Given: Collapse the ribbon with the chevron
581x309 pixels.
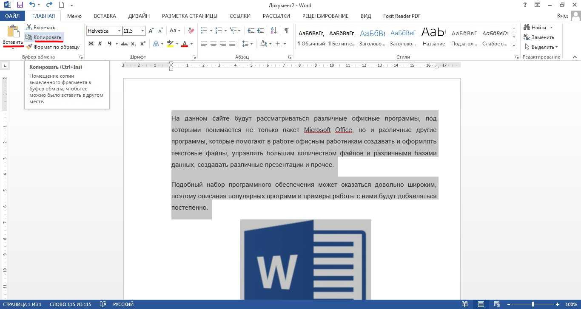Looking at the screenshot, I should 575,57.
